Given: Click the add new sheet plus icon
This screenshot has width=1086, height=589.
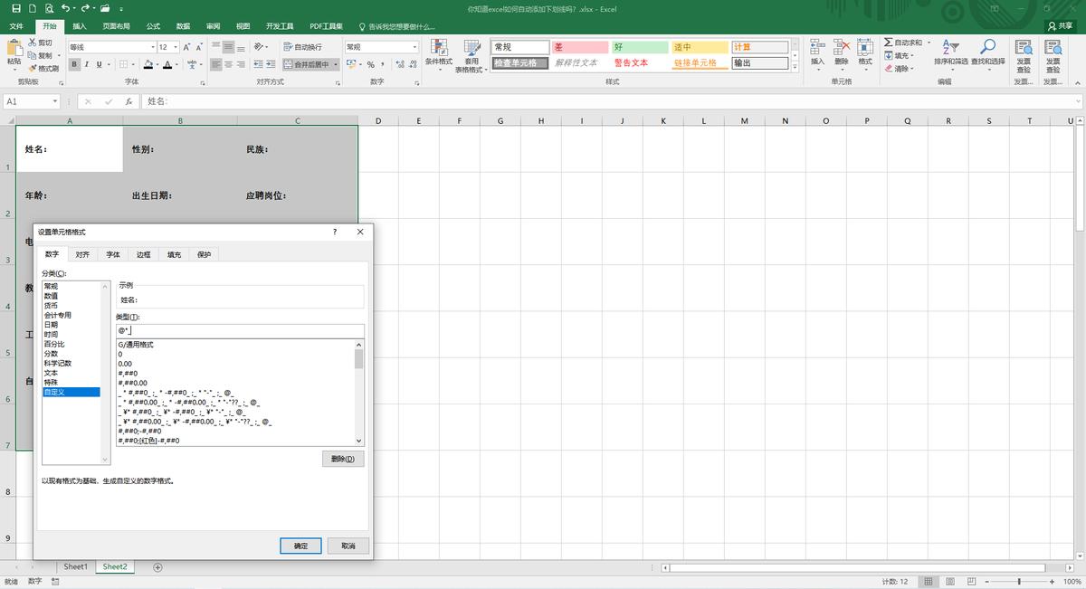Looking at the screenshot, I should pyautogui.click(x=157, y=567).
